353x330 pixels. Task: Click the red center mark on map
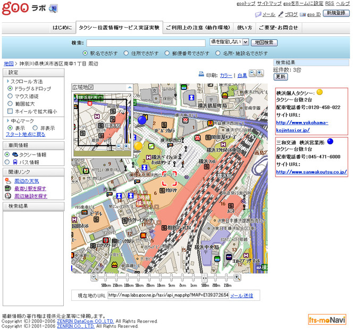(169, 178)
